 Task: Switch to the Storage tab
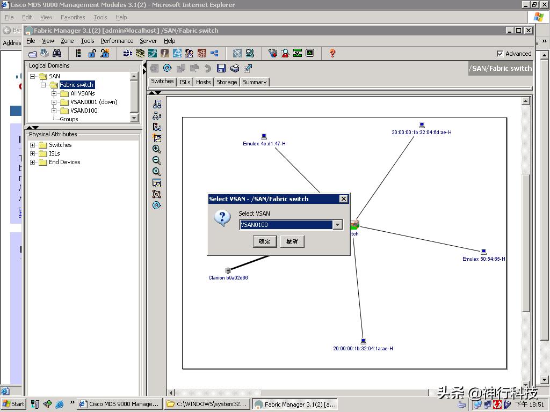227,82
